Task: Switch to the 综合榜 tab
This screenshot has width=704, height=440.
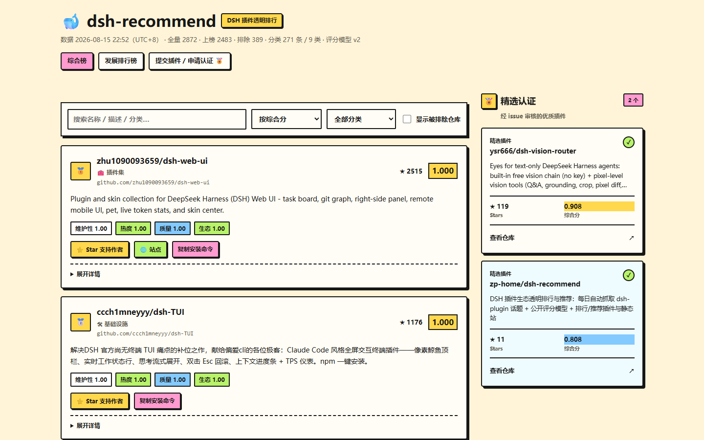Action: click(77, 61)
